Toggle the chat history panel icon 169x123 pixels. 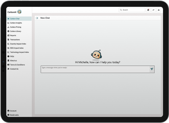37,18
